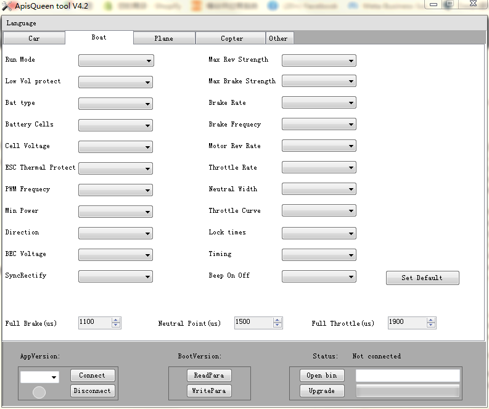Screen dimensions: 489x409
Task: Open the Bat type dropdown
Action: [115, 104]
